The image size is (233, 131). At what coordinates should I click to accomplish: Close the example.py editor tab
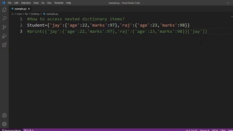click(x=29, y=9)
